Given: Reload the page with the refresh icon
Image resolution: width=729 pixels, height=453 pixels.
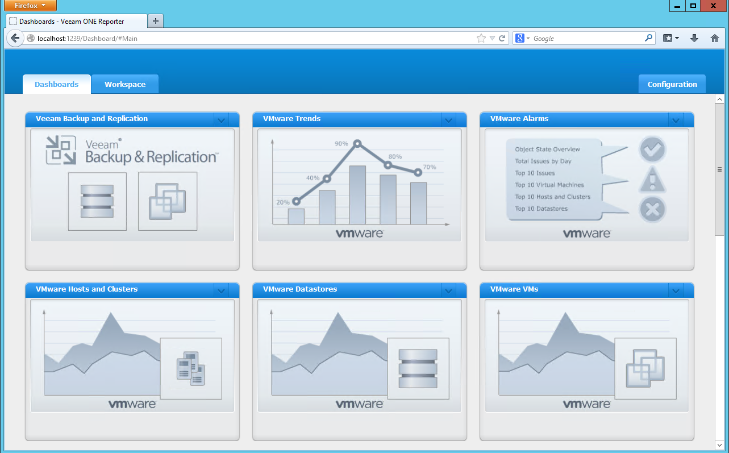Looking at the screenshot, I should click(502, 39).
